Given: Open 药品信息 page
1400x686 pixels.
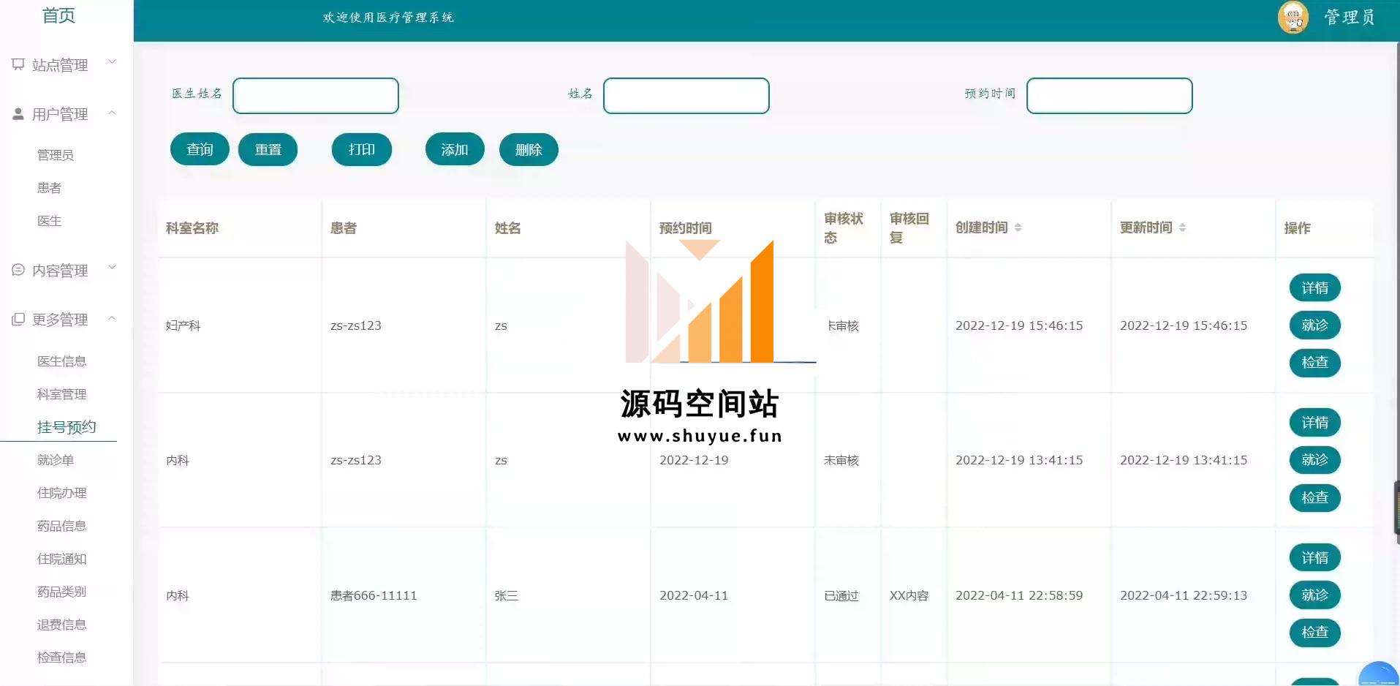Looking at the screenshot, I should (x=61, y=526).
